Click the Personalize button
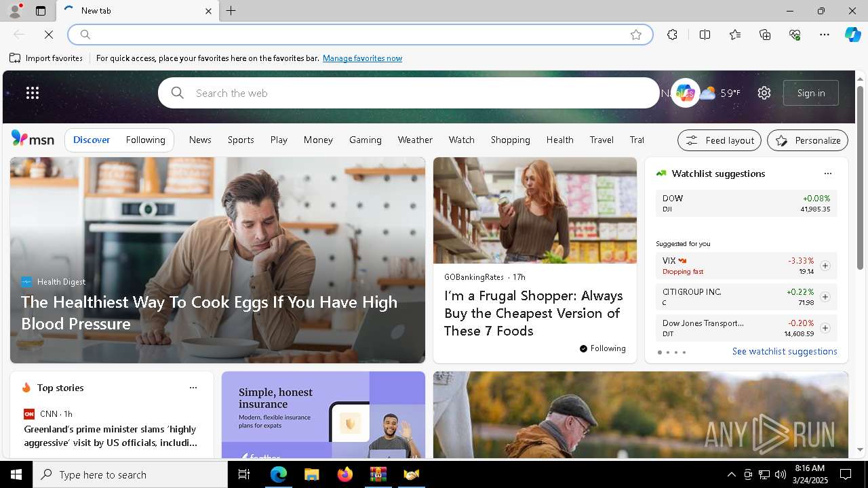868x488 pixels. point(808,140)
